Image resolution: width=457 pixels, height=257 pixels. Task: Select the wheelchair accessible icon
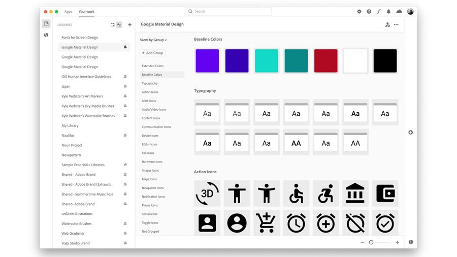(296, 193)
